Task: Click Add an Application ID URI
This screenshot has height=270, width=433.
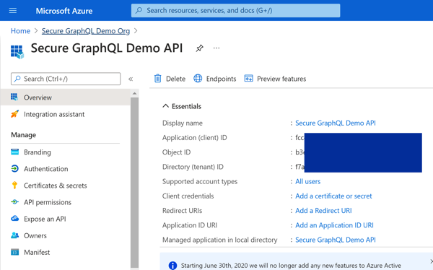Action: [x=334, y=225]
